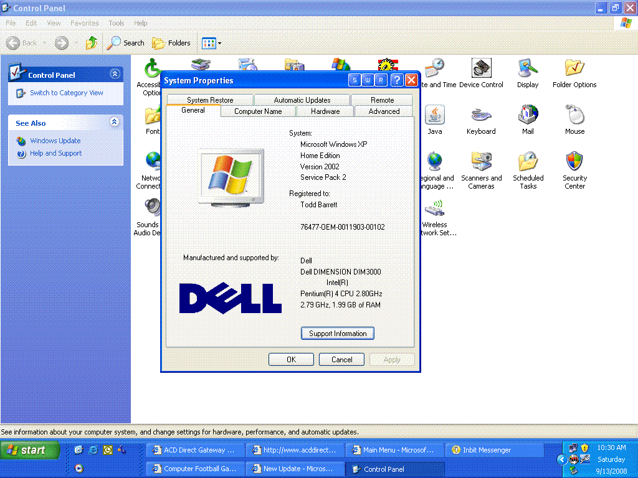
Task: Switch to the Hardware tab
Action: [x=325, y=111]
